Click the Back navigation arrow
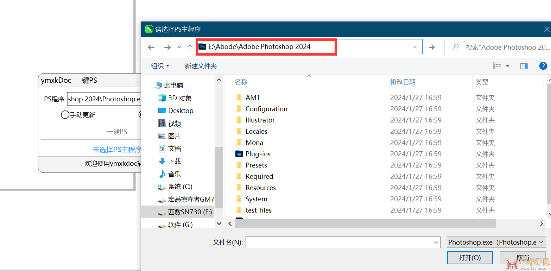This screenshot has height=271, width=551. [x=151, y=48]
